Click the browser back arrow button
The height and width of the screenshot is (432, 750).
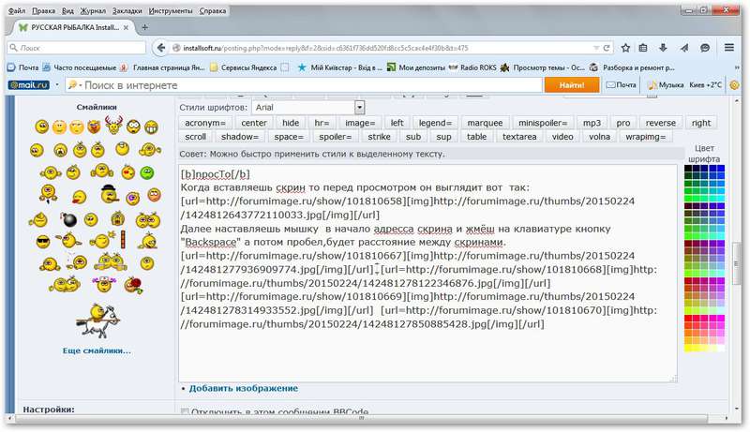point(161,48)
